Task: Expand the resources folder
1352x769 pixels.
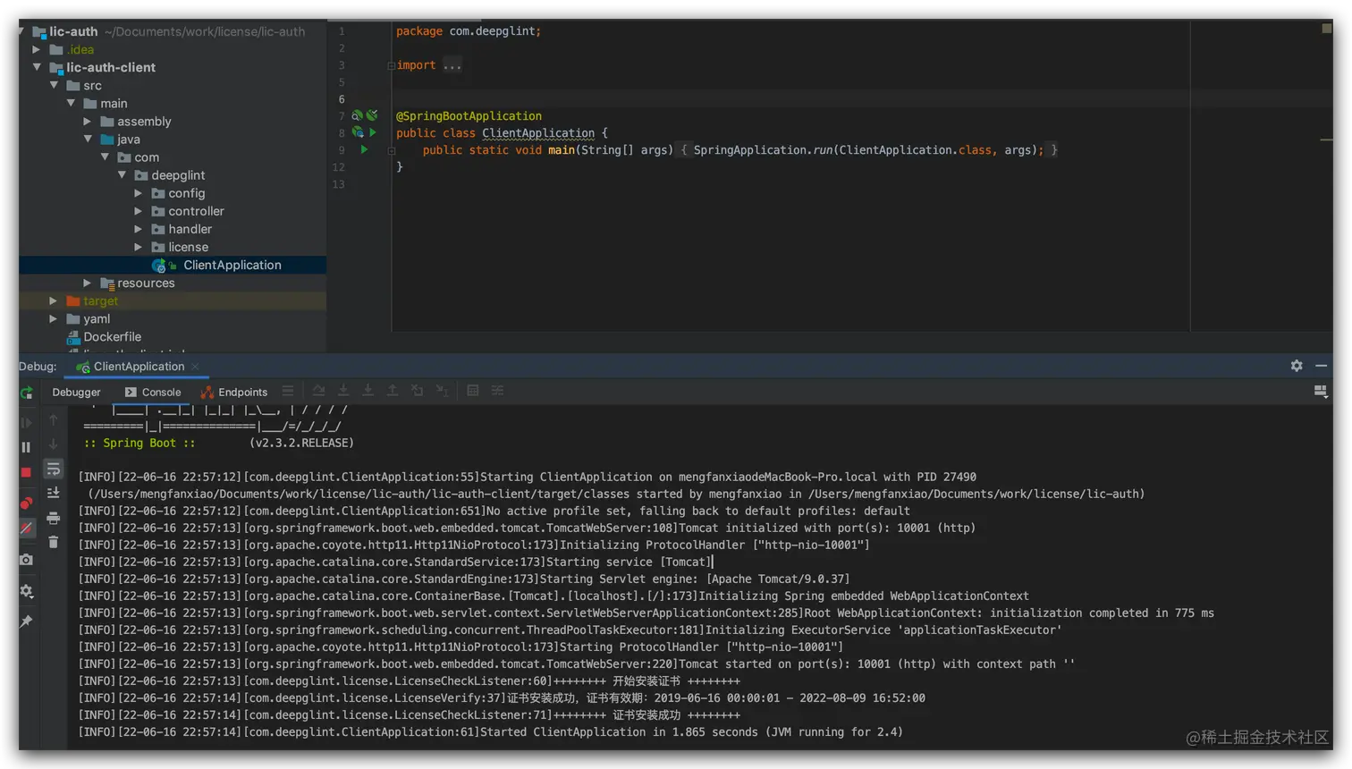Action: pos(88,283)
